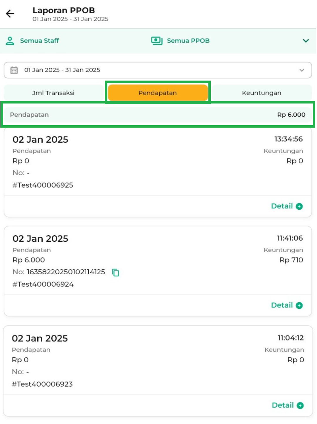
Task: Switch to the Keuntungan tab
Action: (262, 93)
